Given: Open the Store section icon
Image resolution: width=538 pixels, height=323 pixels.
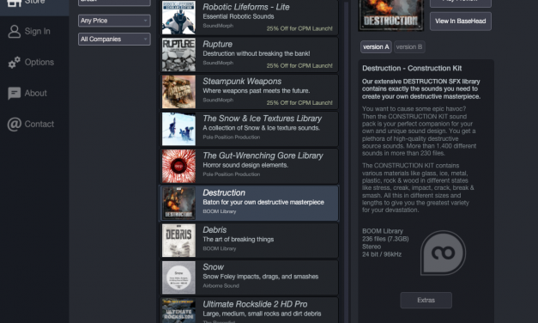Looking at the screenshot, I should click(15, 3).
